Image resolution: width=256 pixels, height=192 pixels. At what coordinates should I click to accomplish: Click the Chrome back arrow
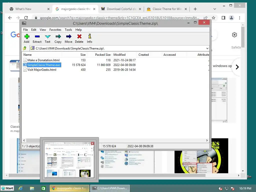pyautogui.click(x=10, y=18)
